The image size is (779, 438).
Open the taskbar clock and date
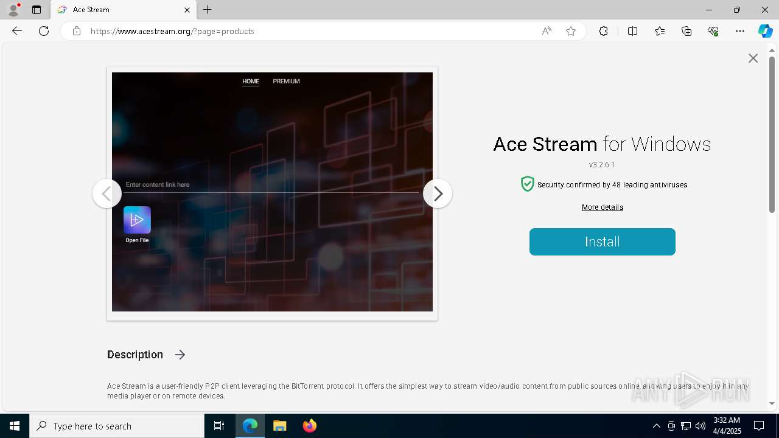[x=727, y=426]
